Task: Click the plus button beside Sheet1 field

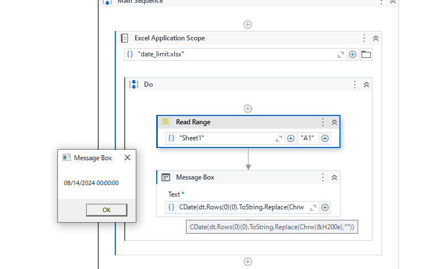Action: [291, 138]
